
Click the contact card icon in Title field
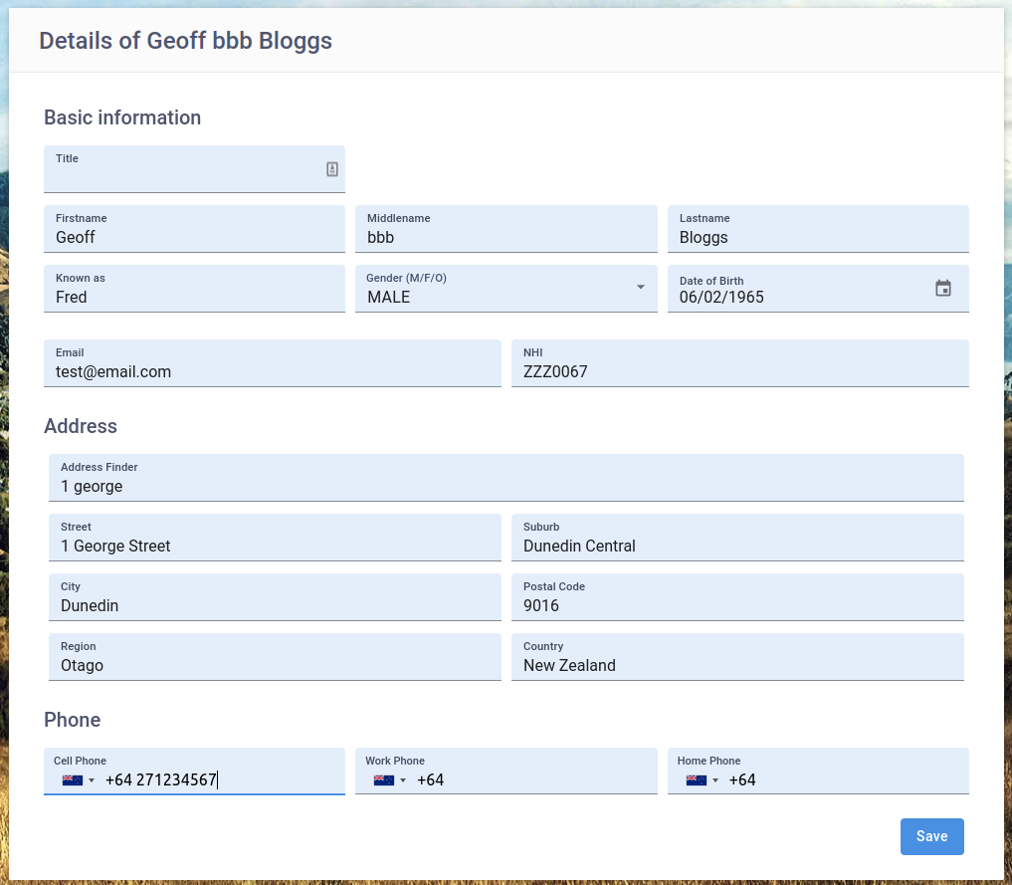point(332,169)
